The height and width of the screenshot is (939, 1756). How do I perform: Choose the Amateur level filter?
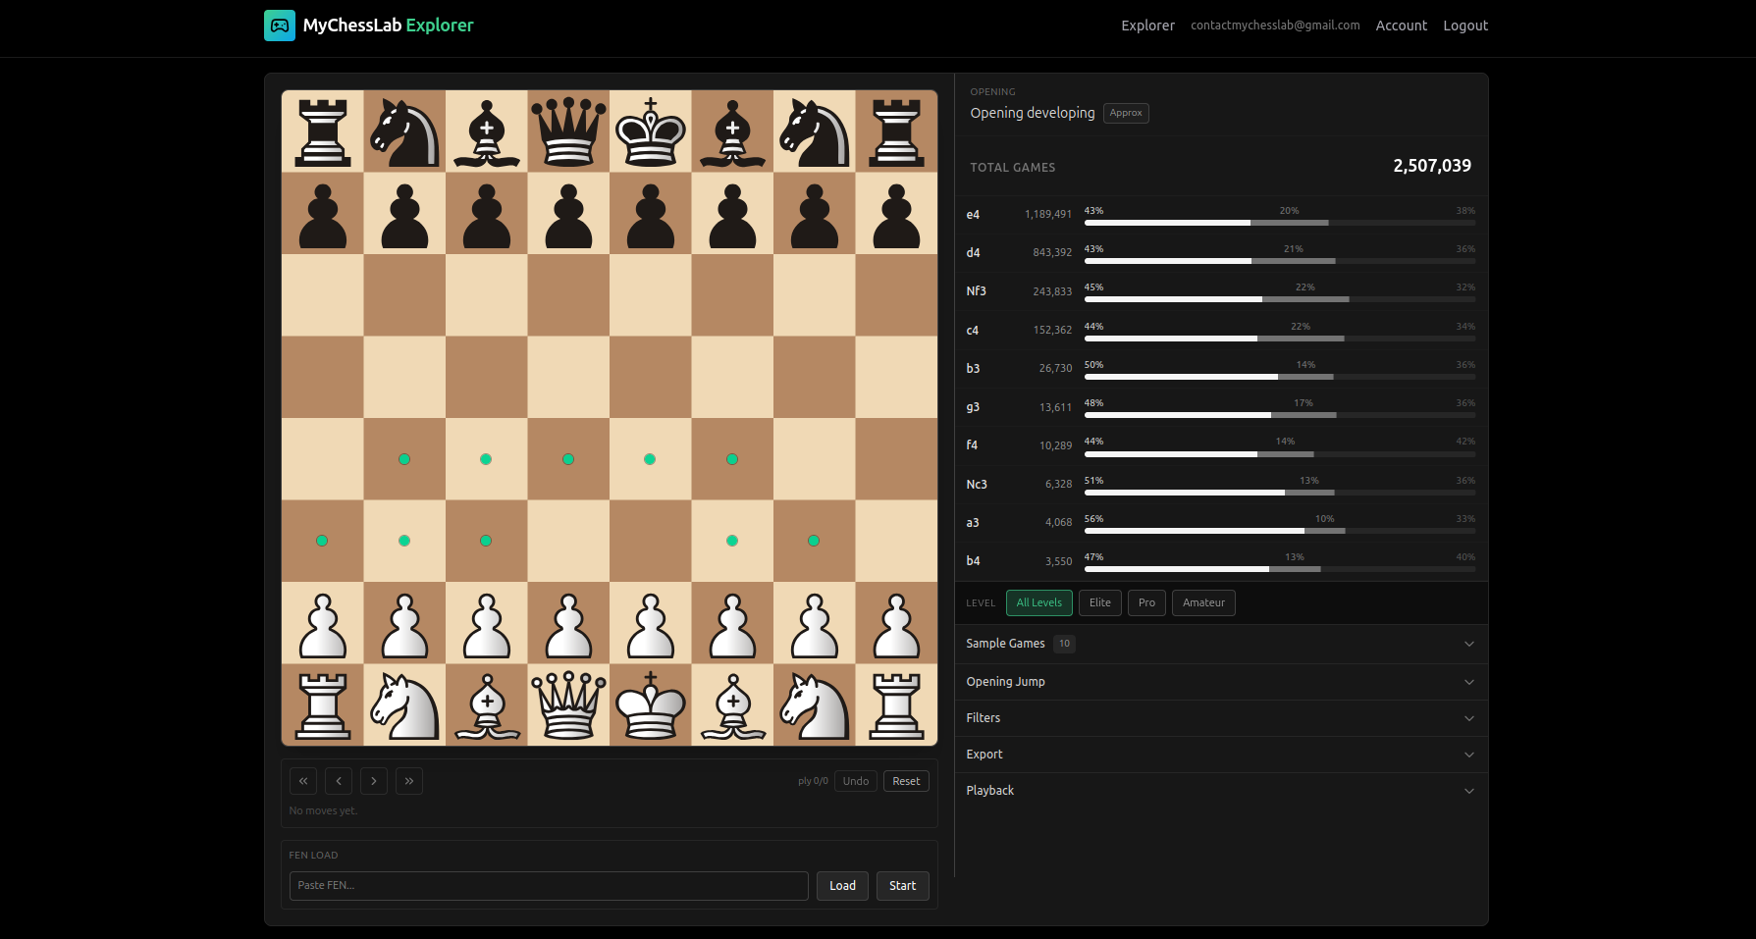point(1203,602)
